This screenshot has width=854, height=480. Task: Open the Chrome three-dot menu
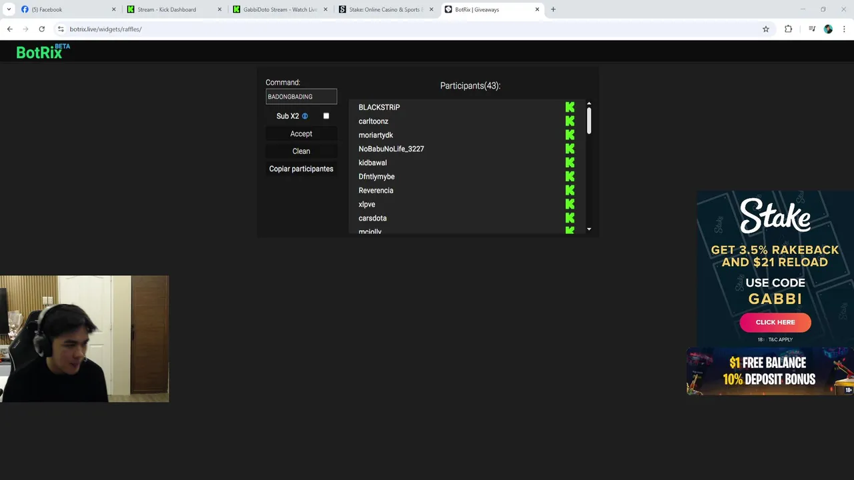[844, 29]
